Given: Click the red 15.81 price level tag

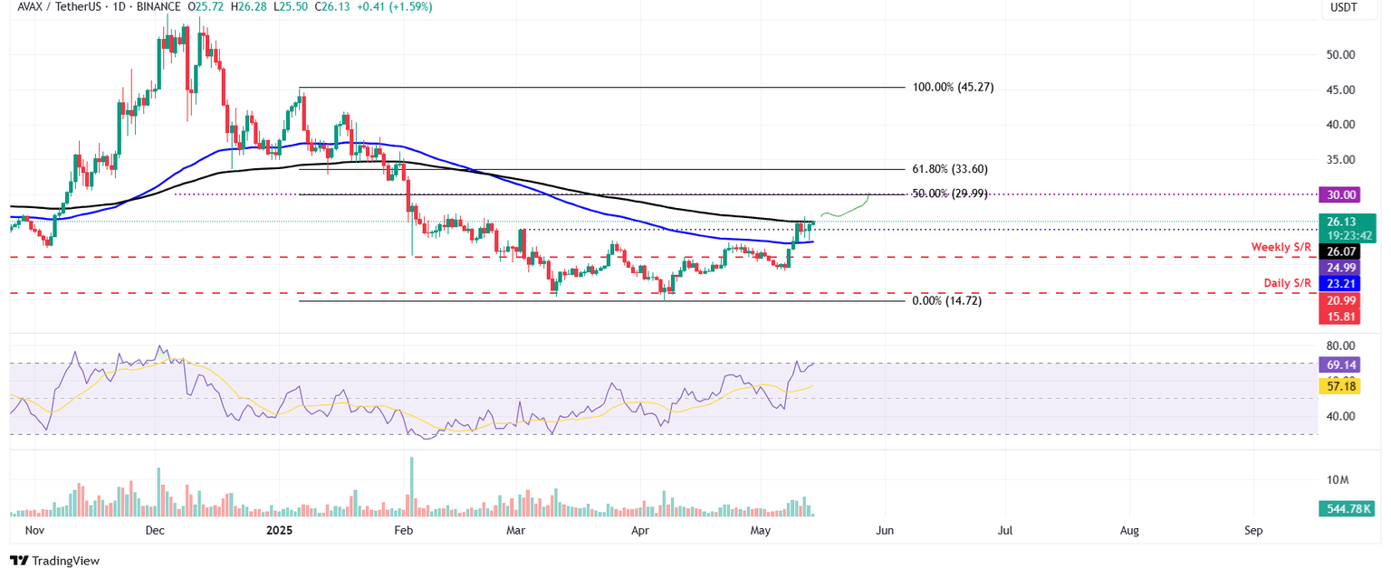Looking at the screenshot, I should pos(1339,316).
